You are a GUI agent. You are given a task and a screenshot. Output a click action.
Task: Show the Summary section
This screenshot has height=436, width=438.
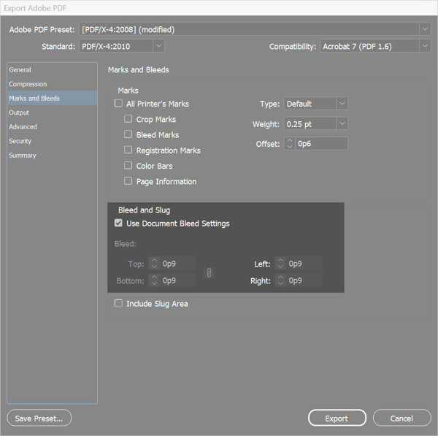coord(53,155)
